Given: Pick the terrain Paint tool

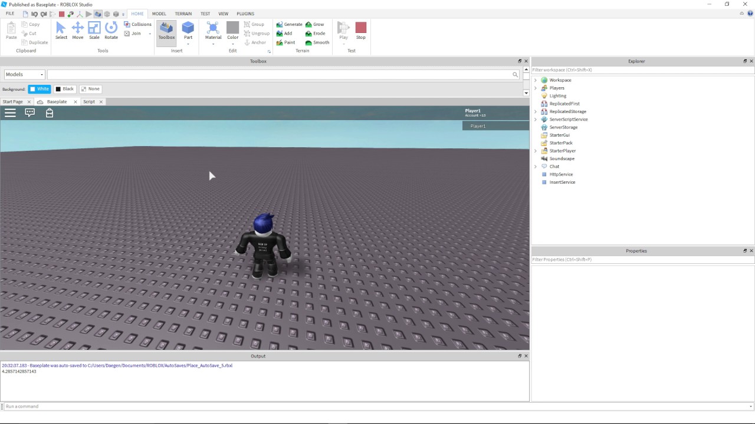Looking at the screenshot, I should 286,42.
